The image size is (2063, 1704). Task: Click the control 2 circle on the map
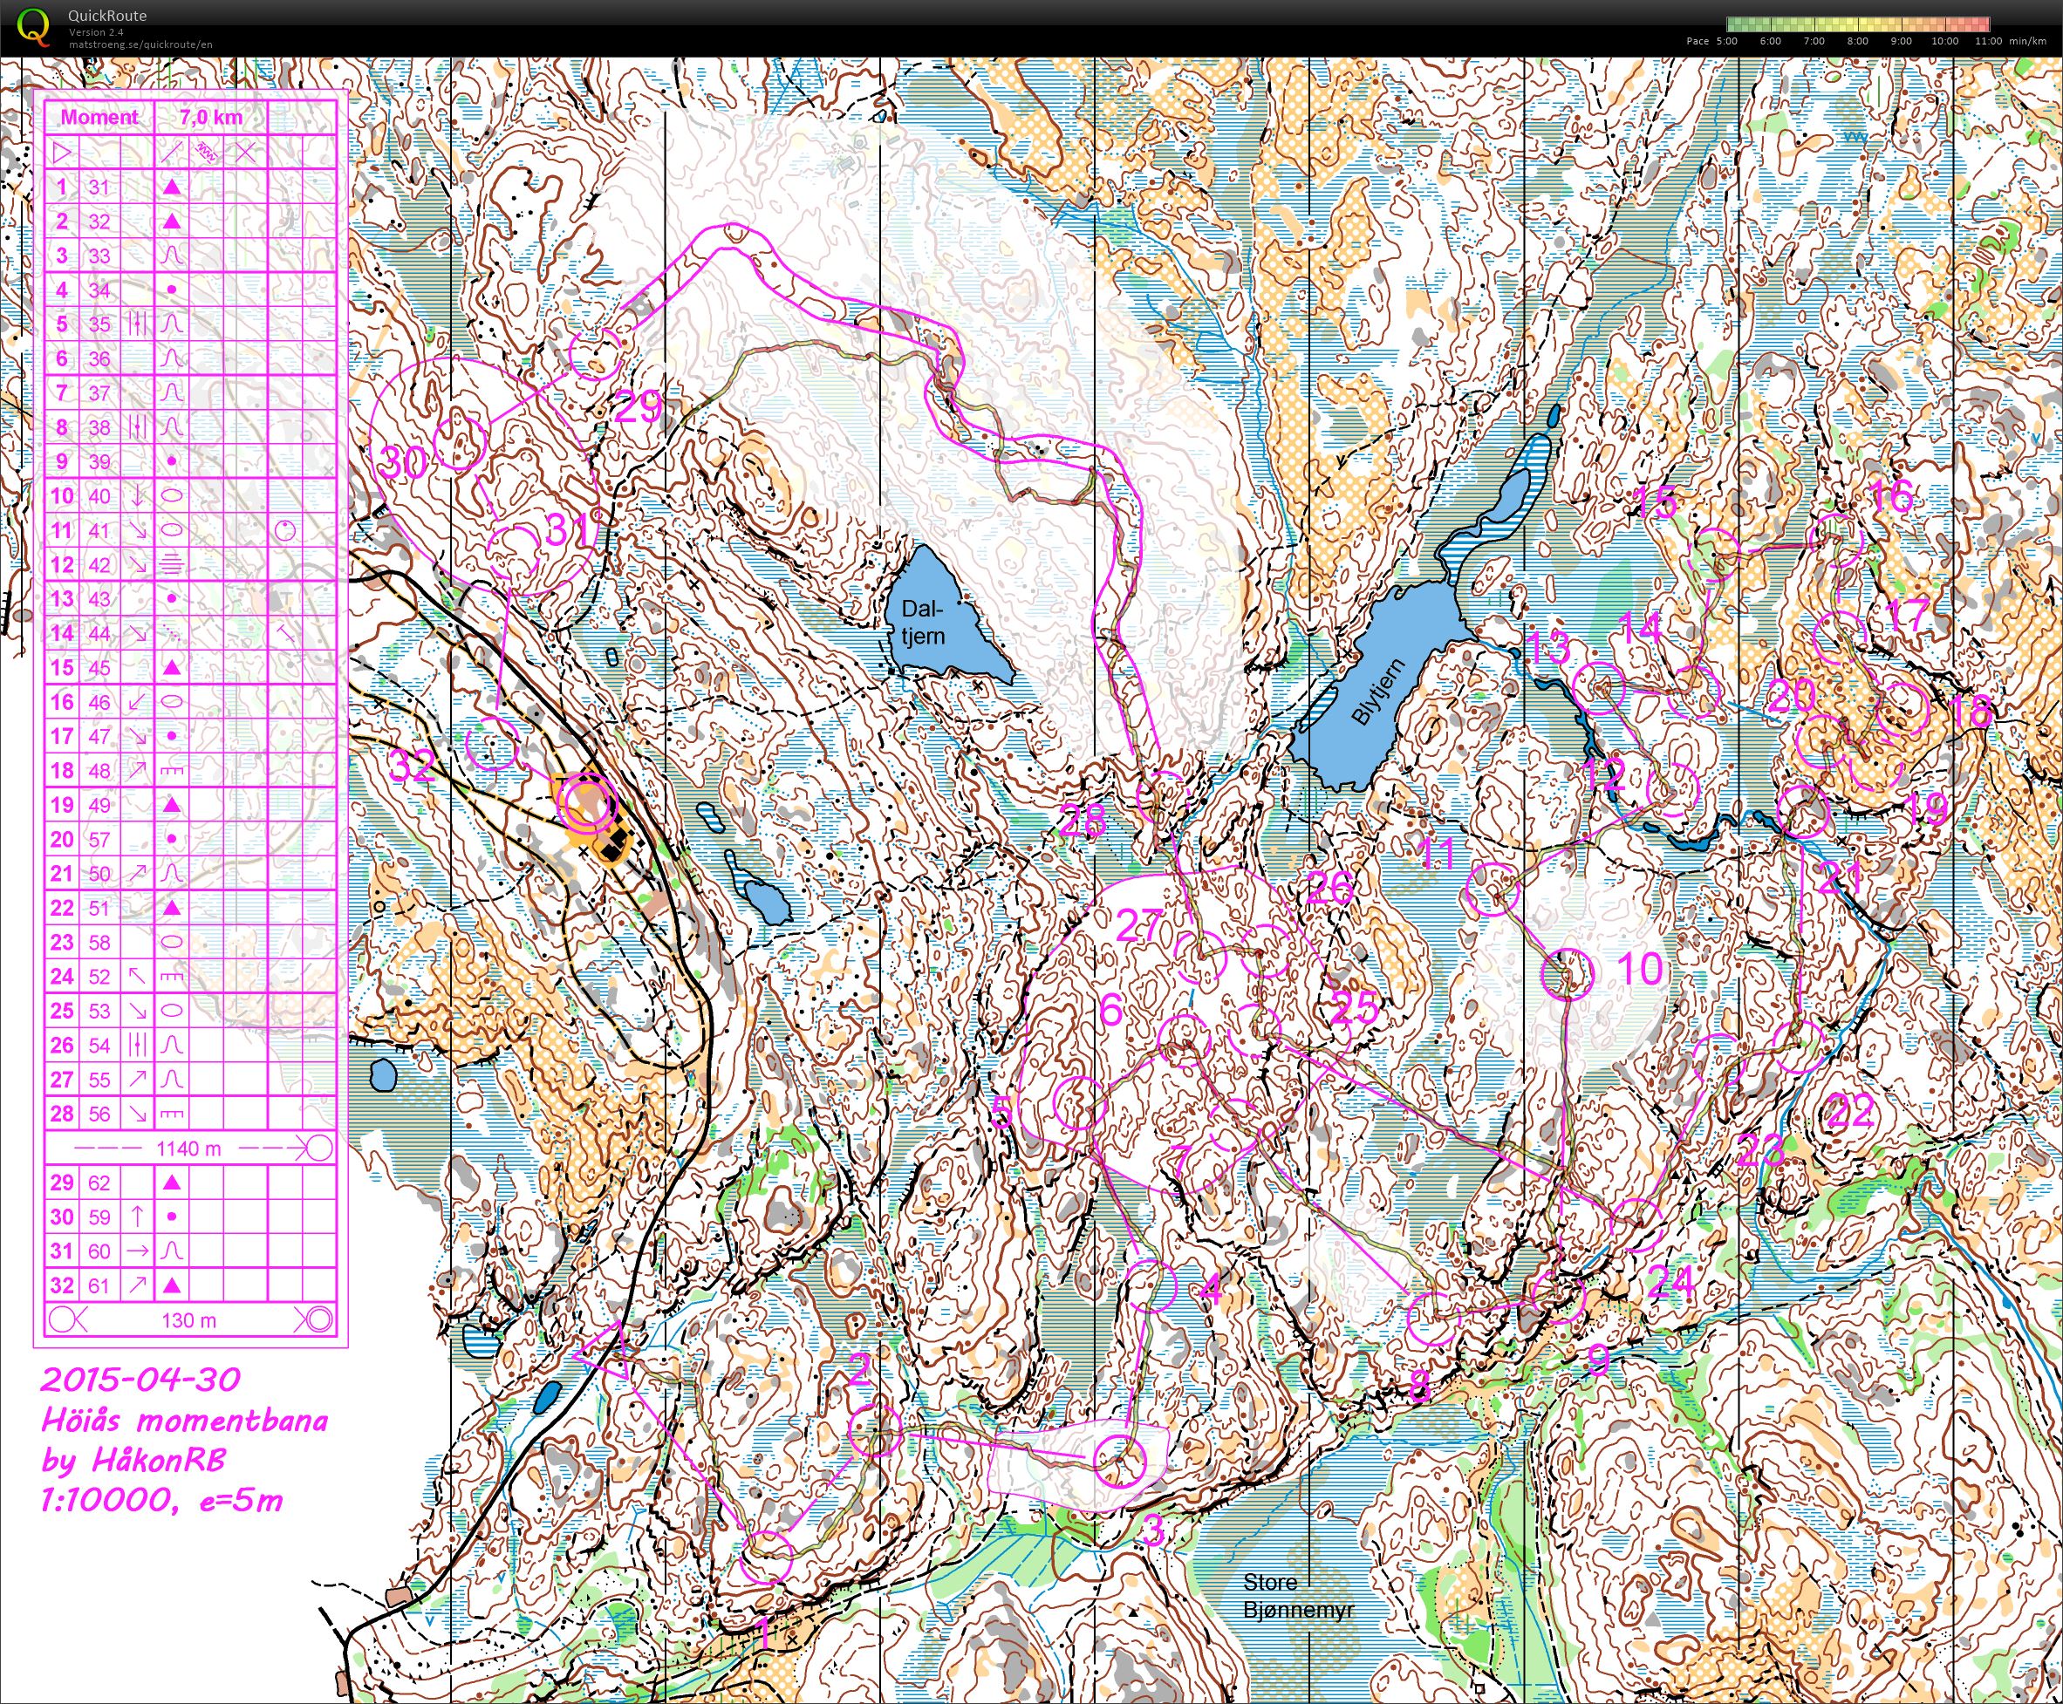(x=874, y=1430)
